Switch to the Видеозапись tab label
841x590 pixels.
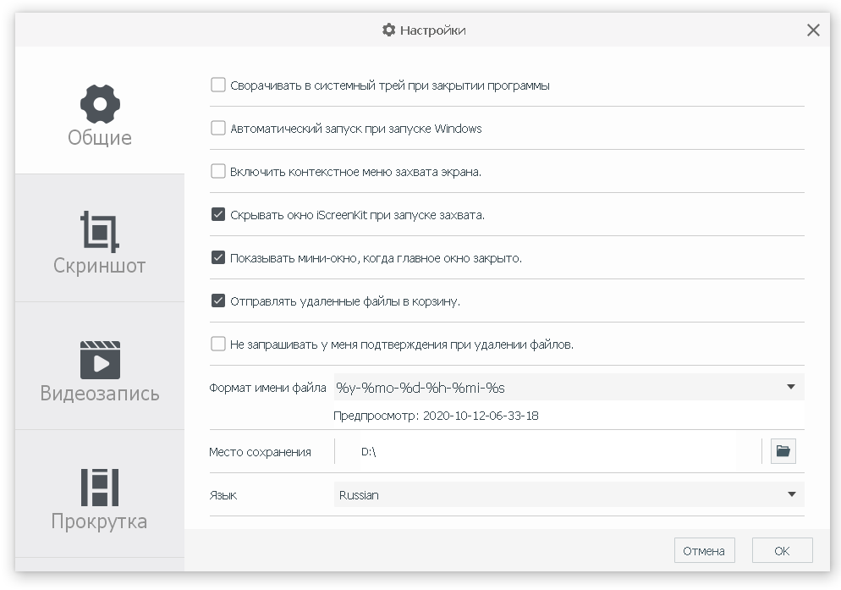[x=100, y=394]
